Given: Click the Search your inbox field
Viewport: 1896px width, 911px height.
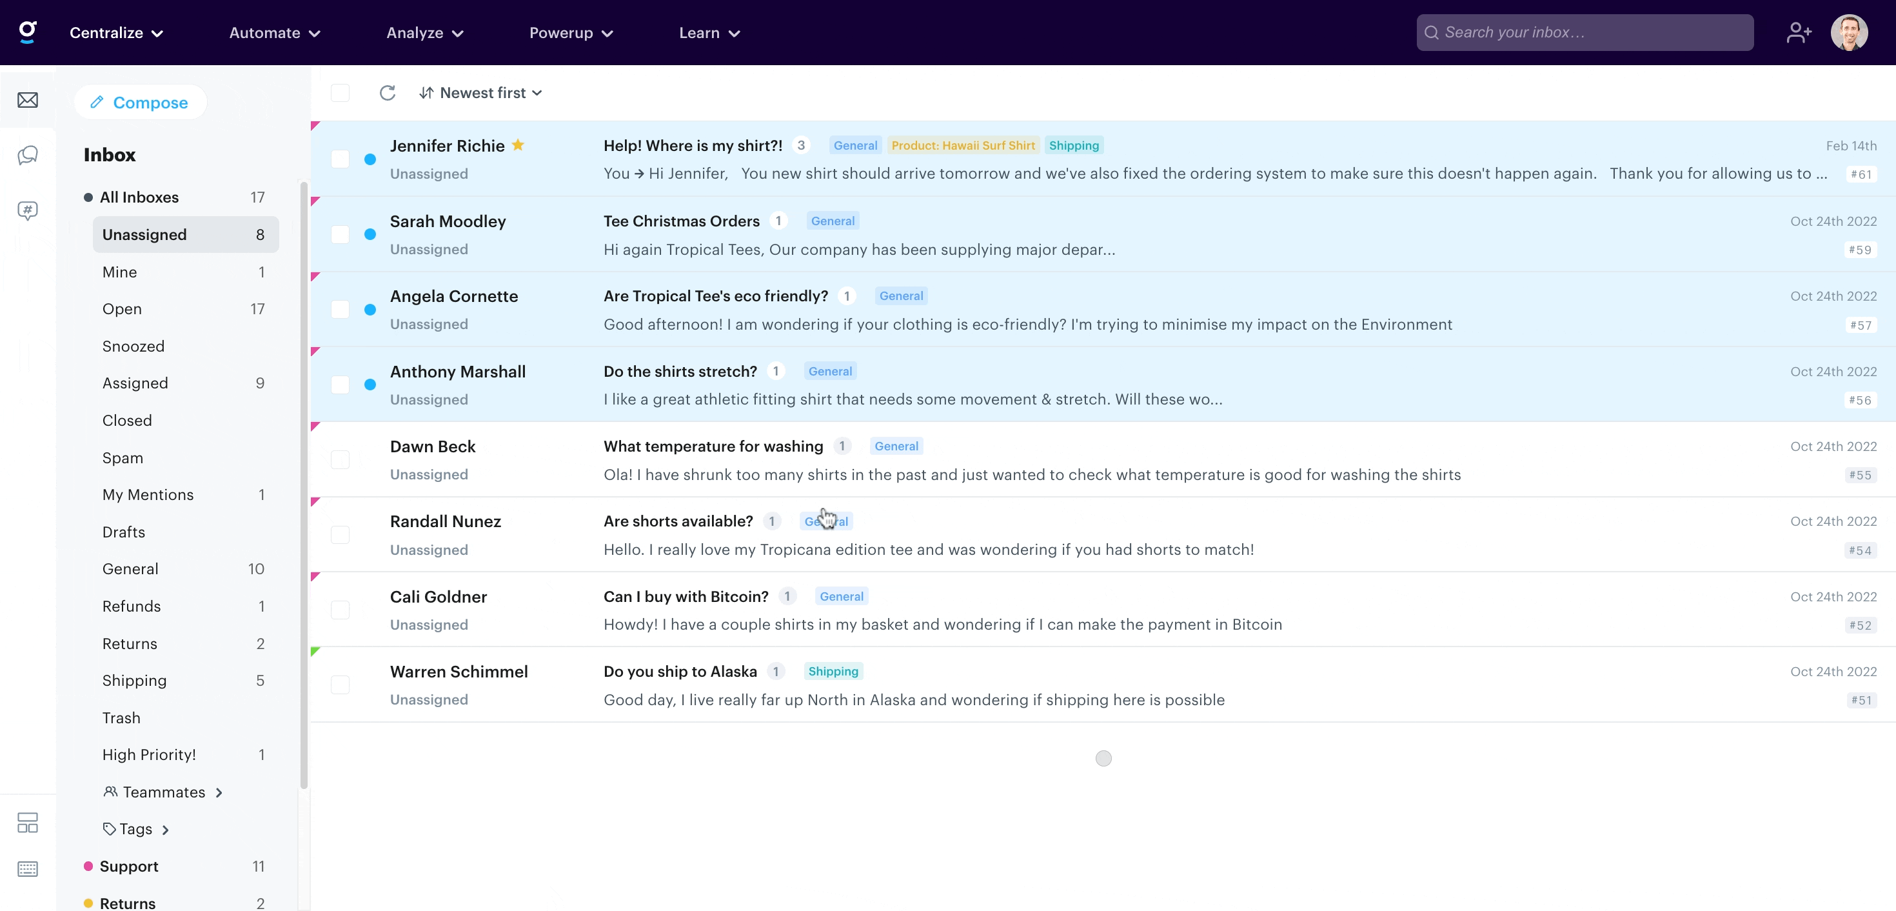Looking at the screenshot, I should pyautogui.click(x=1584, y=32).
